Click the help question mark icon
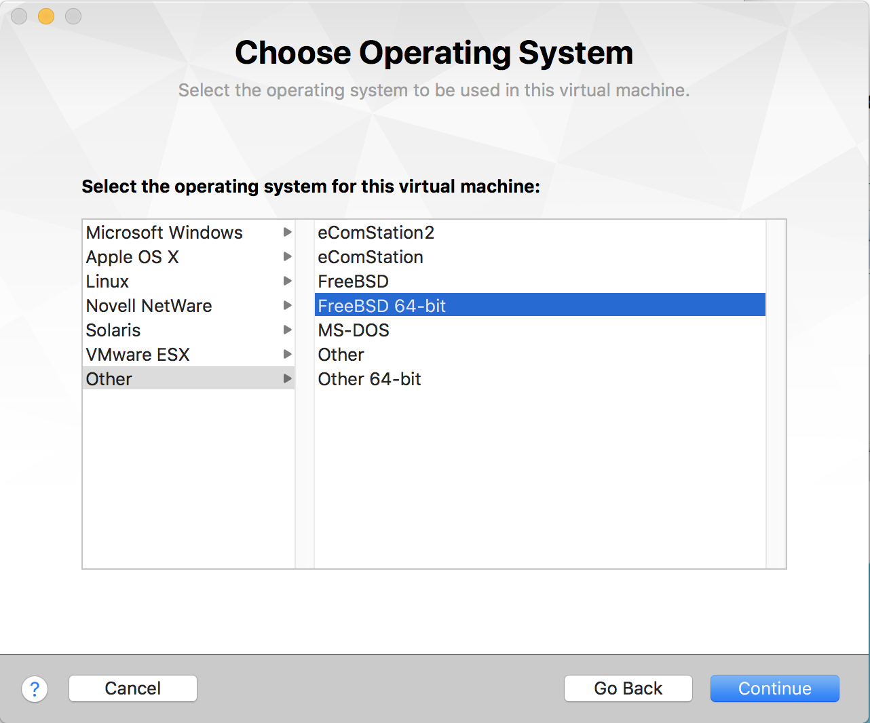The width and height of the screenshot is (870, 723). point(35,688)
